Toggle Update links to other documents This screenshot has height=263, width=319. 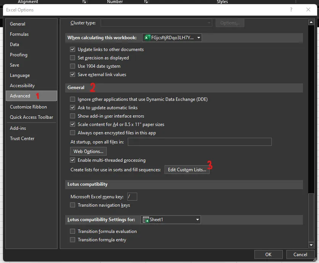(x=73, y=49)
